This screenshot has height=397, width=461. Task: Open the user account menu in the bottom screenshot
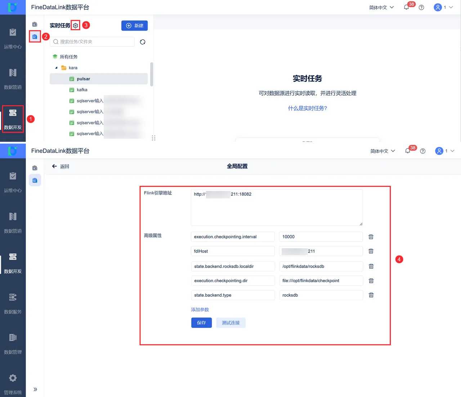(x=445, y=151)
